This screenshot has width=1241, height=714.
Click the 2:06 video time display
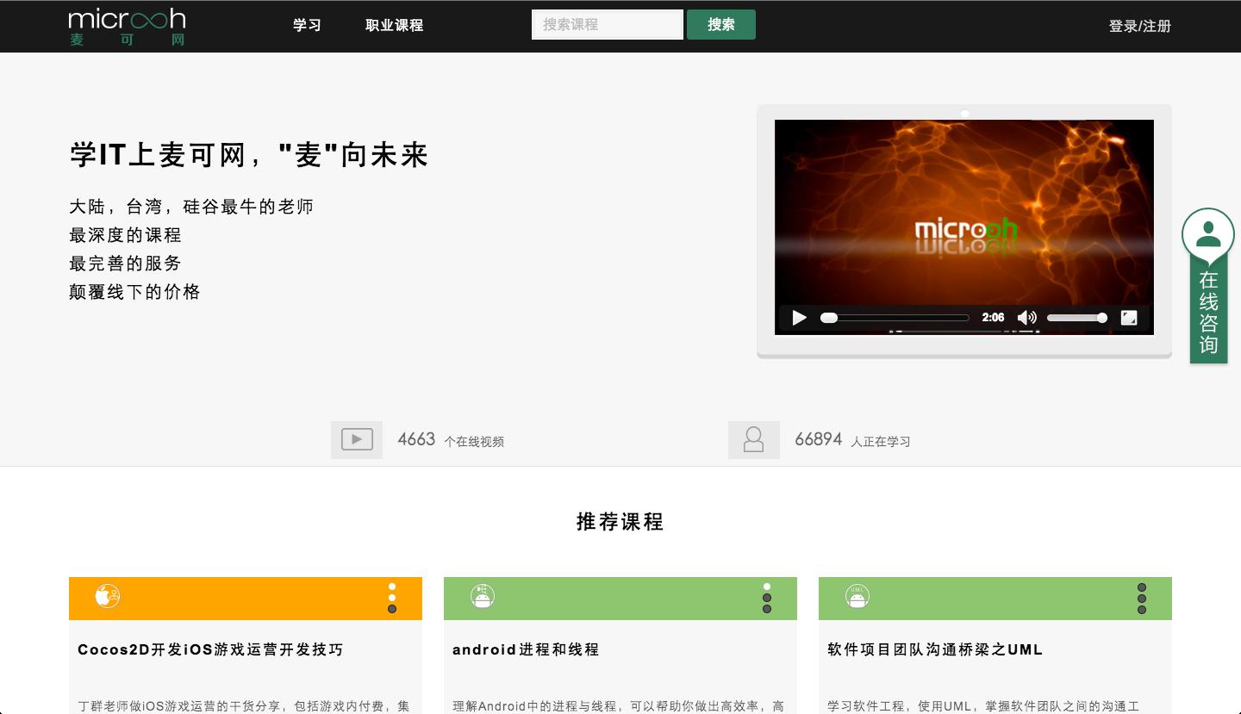993,318
